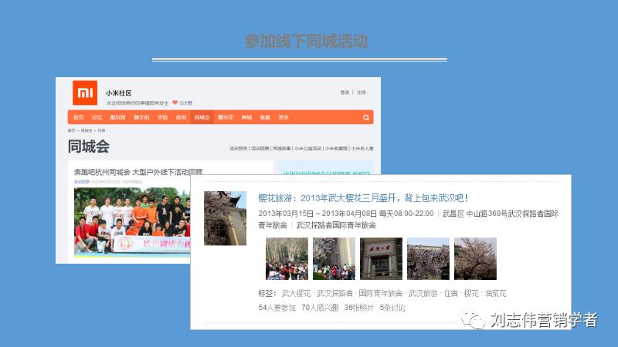Click the 同城会 page heading
The height and width of the screenshot is (347, 618).
point(89,147)
